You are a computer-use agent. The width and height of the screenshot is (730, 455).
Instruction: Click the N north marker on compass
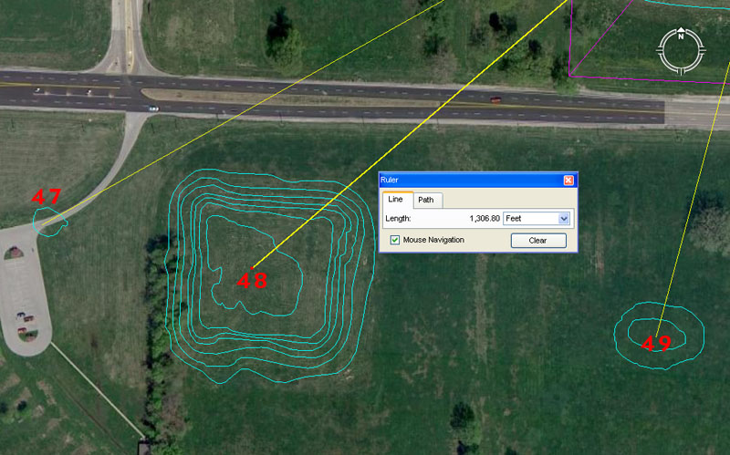[681, 36]
